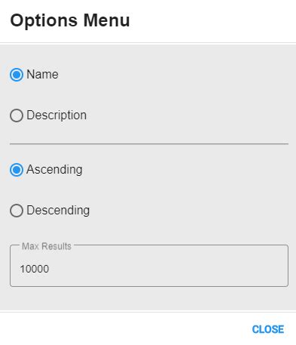Click the 10000 value in Max Results
This screenshot has width=296, height=345.
pos(35,269)
